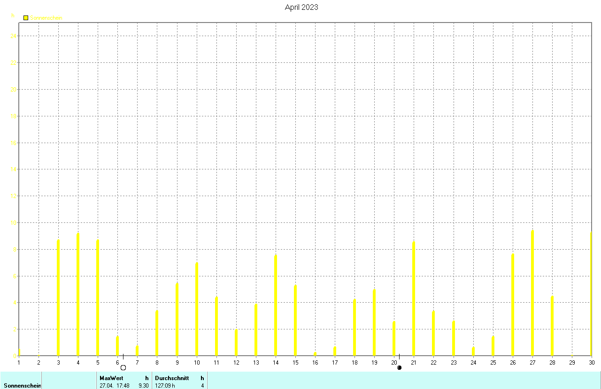Screen dimensions: 601x389
Task: Click the sunshine bar for day 10
Action: click(196, 309)
